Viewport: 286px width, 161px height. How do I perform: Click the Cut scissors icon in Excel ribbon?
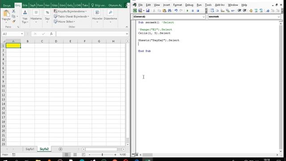tap(13, 12)
